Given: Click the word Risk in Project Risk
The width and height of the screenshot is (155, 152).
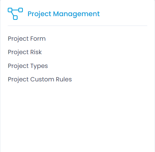Looking at the screenshot, I should coord(36,52).
